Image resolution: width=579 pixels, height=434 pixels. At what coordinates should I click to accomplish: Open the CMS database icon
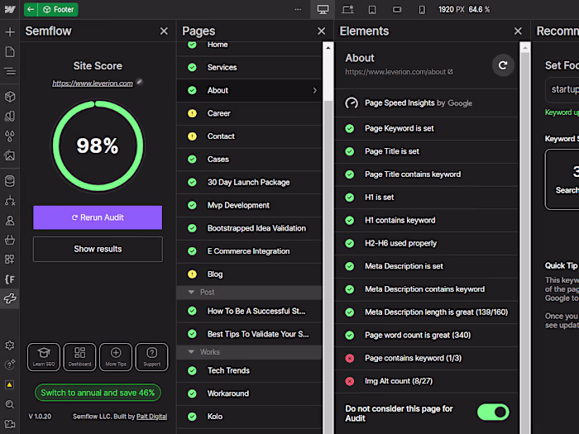[x=10, y=181]
